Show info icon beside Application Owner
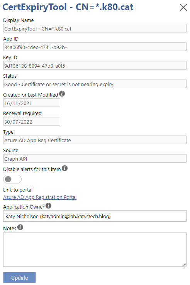The width and height of the screenshot is (190, 285). (x=48, y=206)
